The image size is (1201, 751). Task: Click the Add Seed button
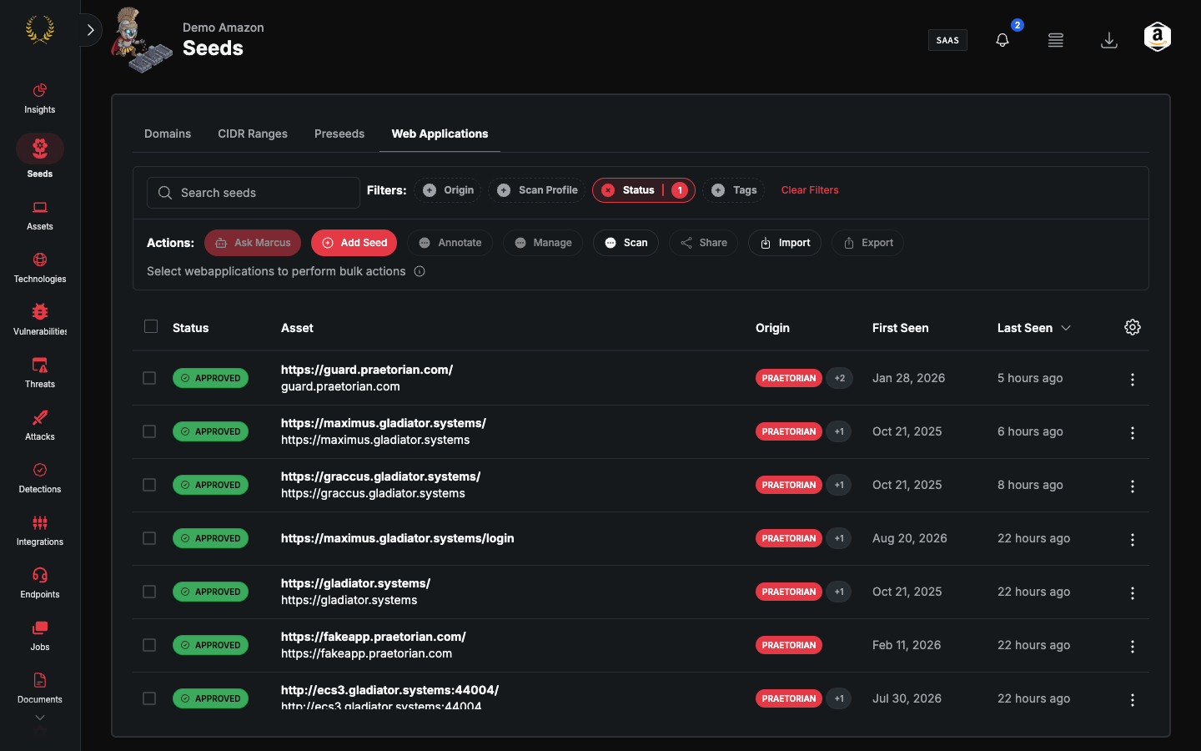pos(354,243)
